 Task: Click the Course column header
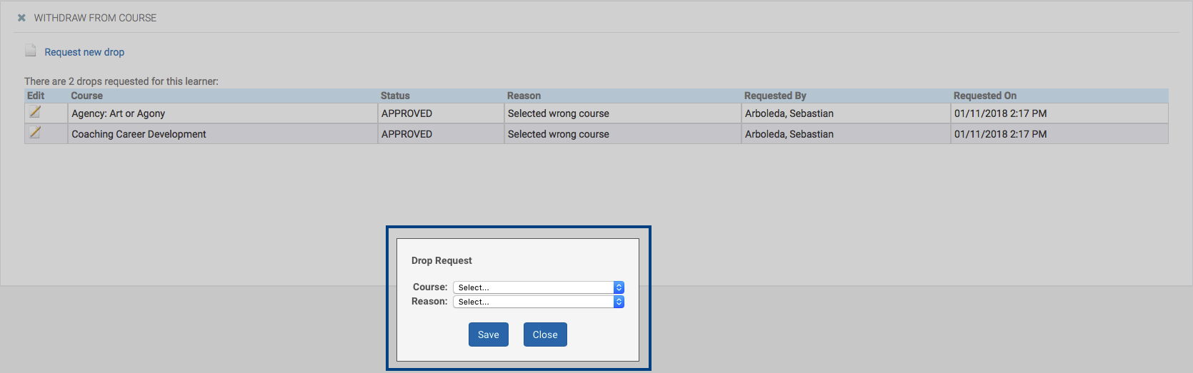tap(86, 96)
